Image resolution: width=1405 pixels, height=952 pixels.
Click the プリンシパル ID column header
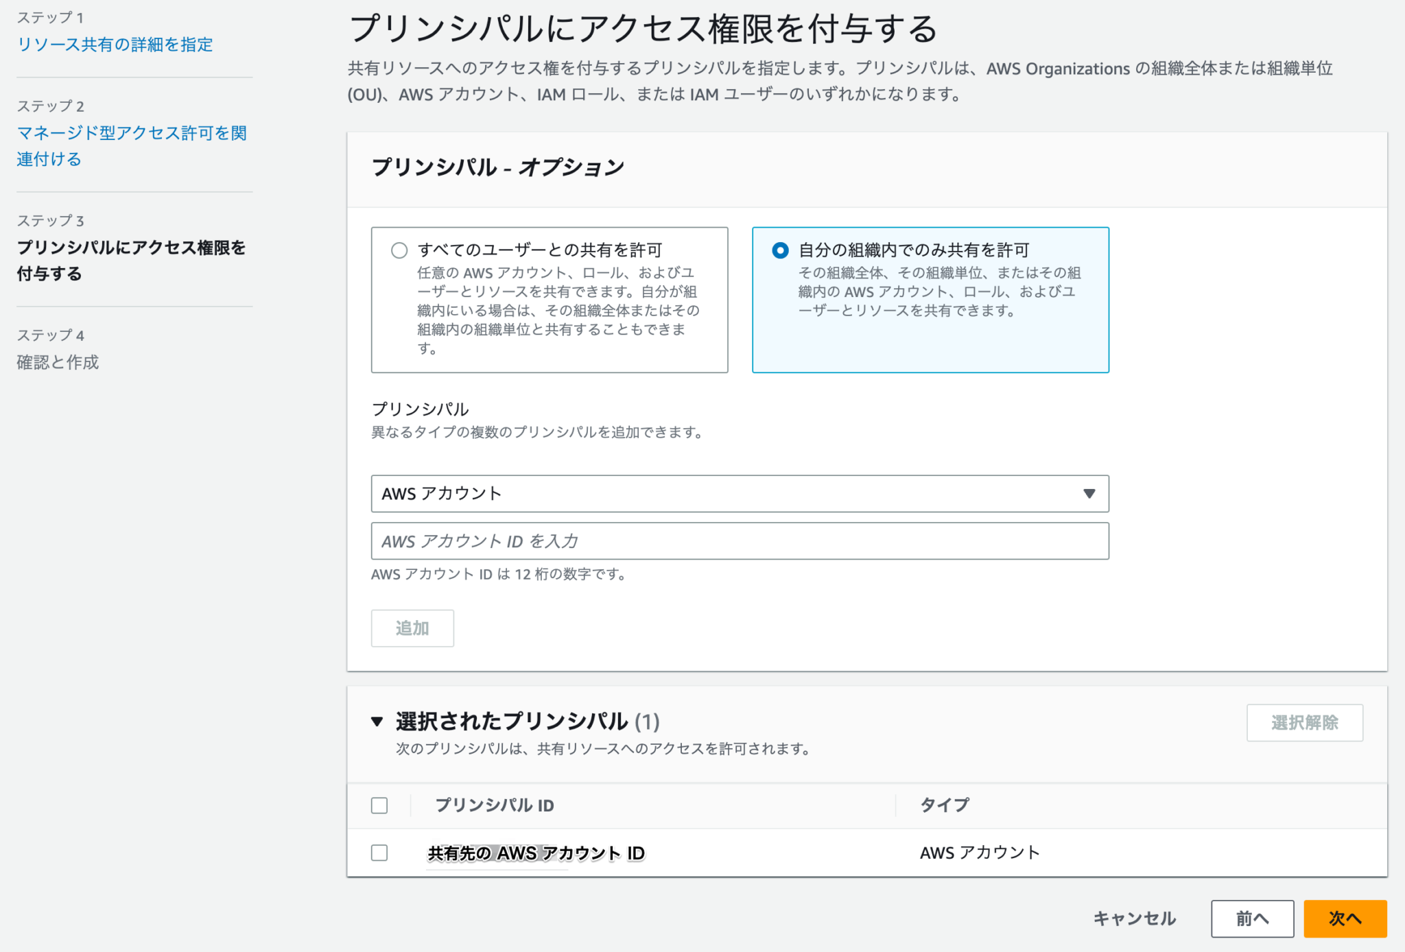(494, 805)
